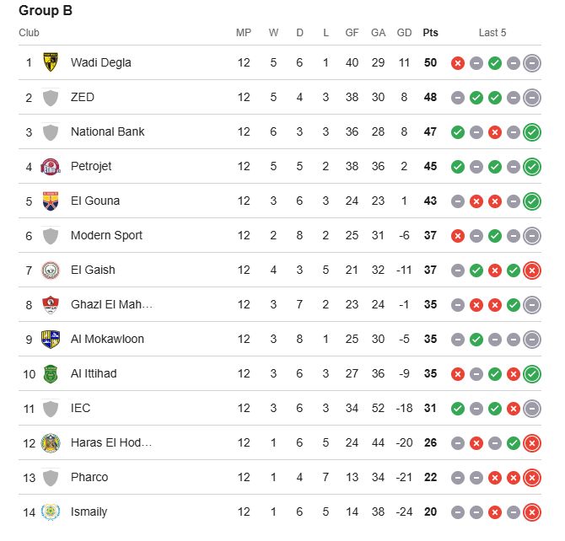The height and width of the screenshot is (541, 565).
Task: Click National Bank's latest circled win icon
Action: click(532, 132)
